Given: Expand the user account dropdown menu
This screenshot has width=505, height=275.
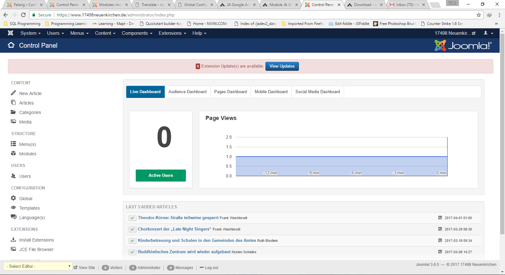Looking at the screenshot, I should coord(488,33).
